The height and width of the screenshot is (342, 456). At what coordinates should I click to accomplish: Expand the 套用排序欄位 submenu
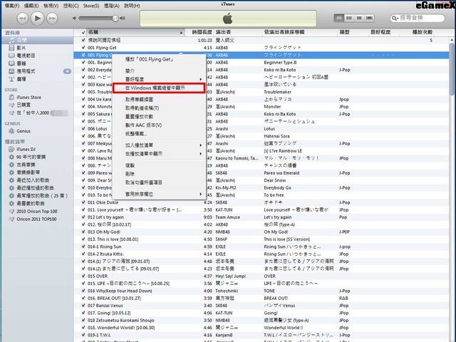click(x=158, y=194)
